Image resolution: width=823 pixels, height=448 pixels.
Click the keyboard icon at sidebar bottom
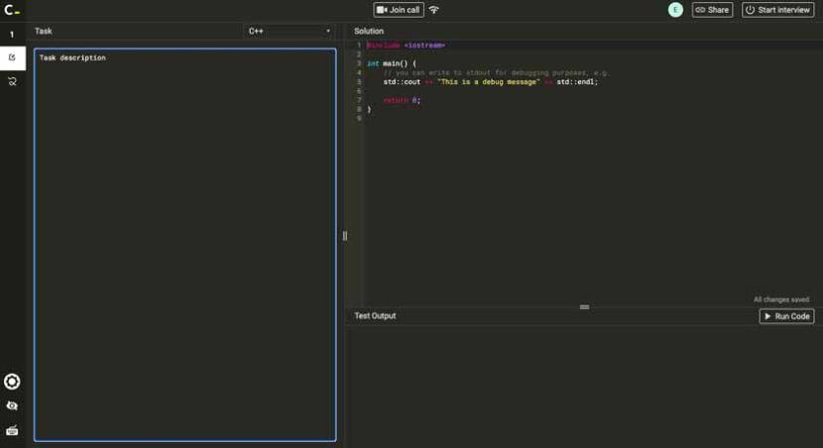[12, 430]
